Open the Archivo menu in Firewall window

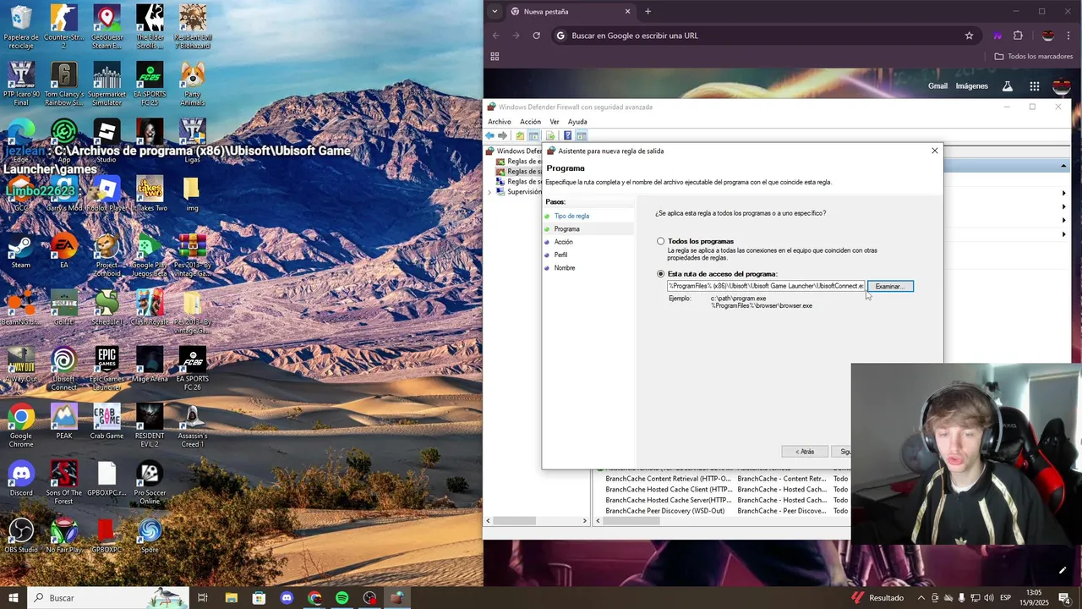click(x=500, y=122)
